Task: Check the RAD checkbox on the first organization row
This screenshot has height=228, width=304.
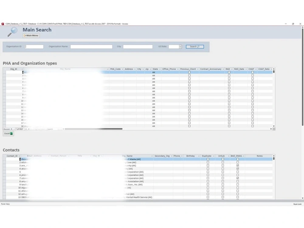Action: (x=229, y=72)
